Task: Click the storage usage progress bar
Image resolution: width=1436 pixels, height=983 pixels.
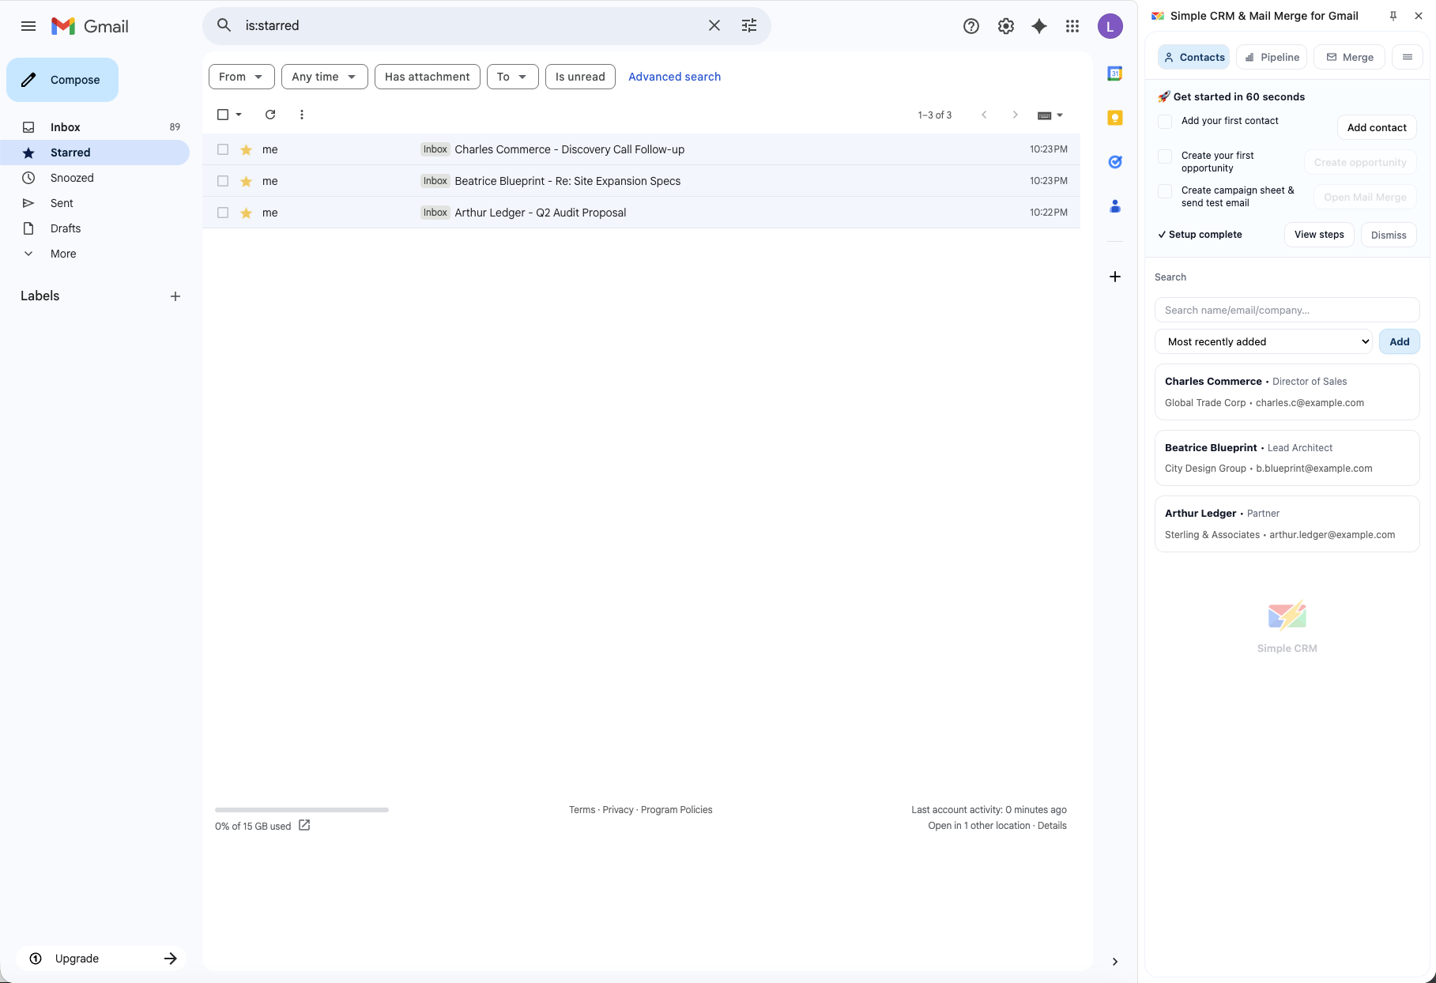Action: click(300, 810)
